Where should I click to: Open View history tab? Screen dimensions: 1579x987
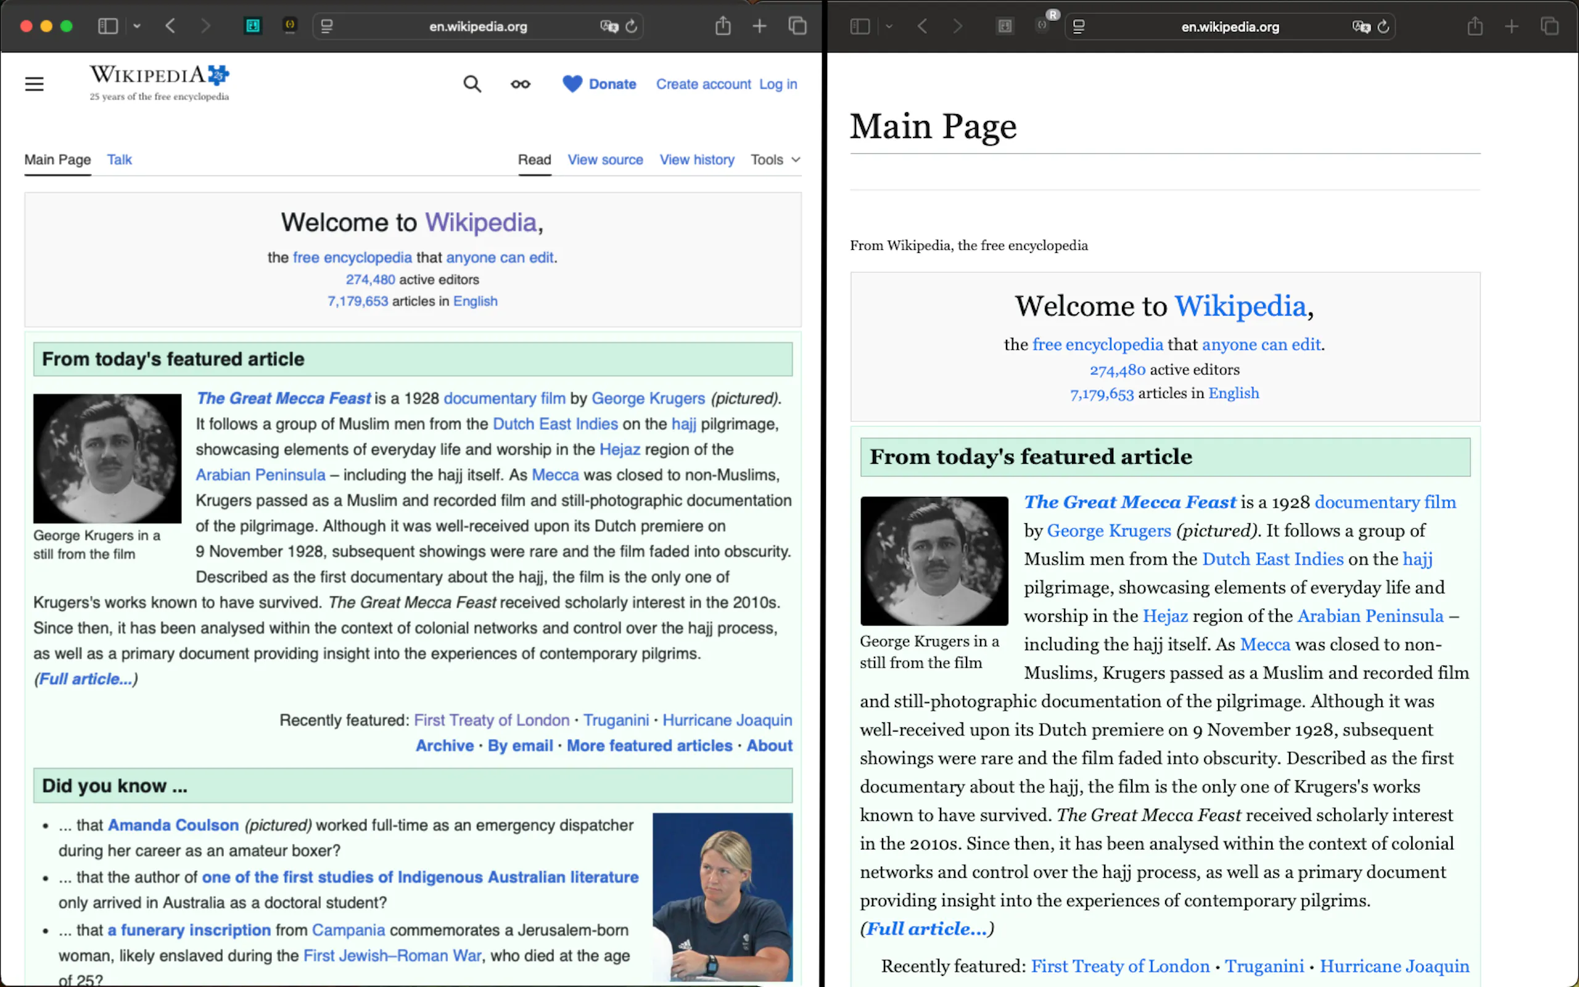click(x=697, y=160)
